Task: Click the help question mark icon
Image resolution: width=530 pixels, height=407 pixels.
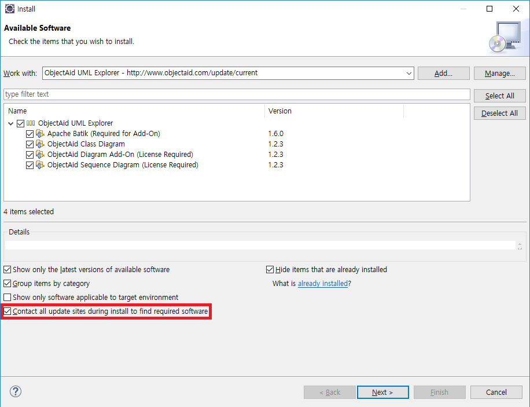Action: point(16,391)
